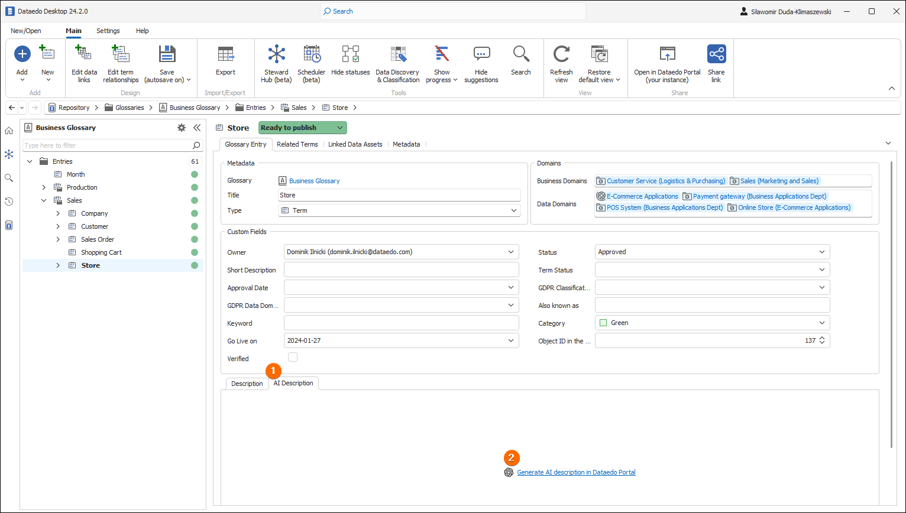The height and width of the screenshot is (513, 906).
Task: Click the Short Description field
Action: pos(402,270)
